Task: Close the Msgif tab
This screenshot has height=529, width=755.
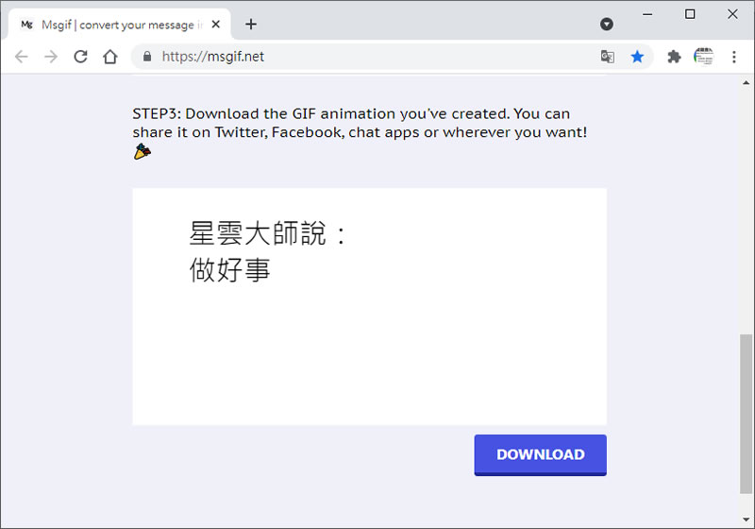Action: 216,25
